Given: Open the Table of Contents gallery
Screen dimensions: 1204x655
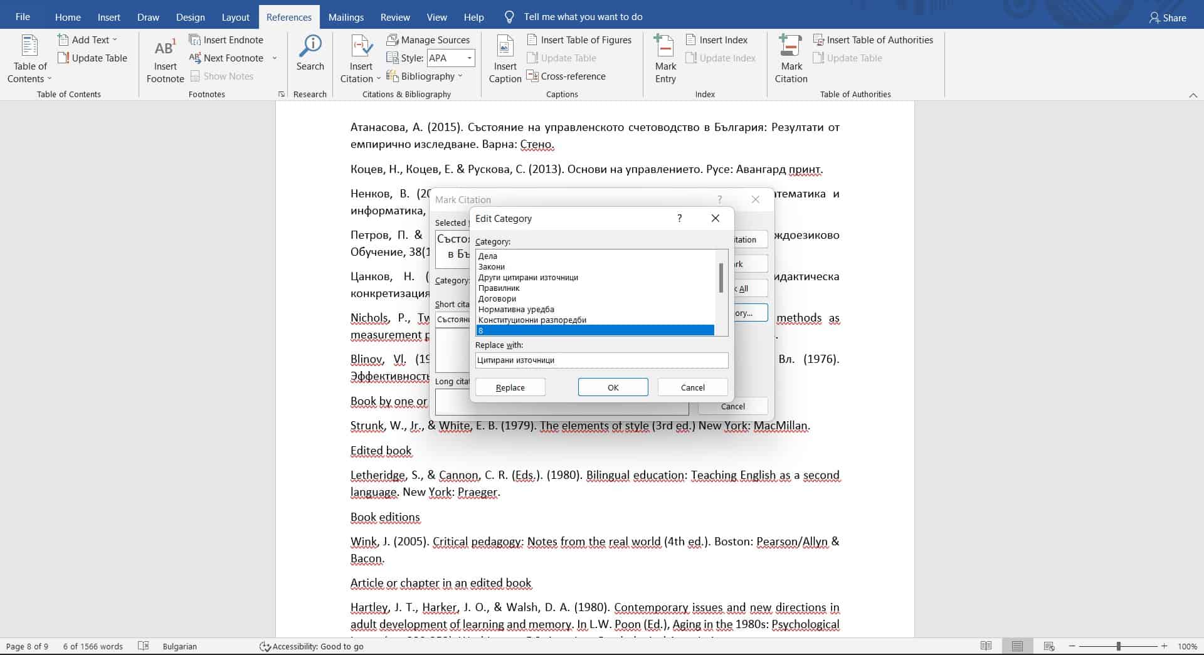Looking at the screenshot, I should pyautogui.click(x=29, y=60).
